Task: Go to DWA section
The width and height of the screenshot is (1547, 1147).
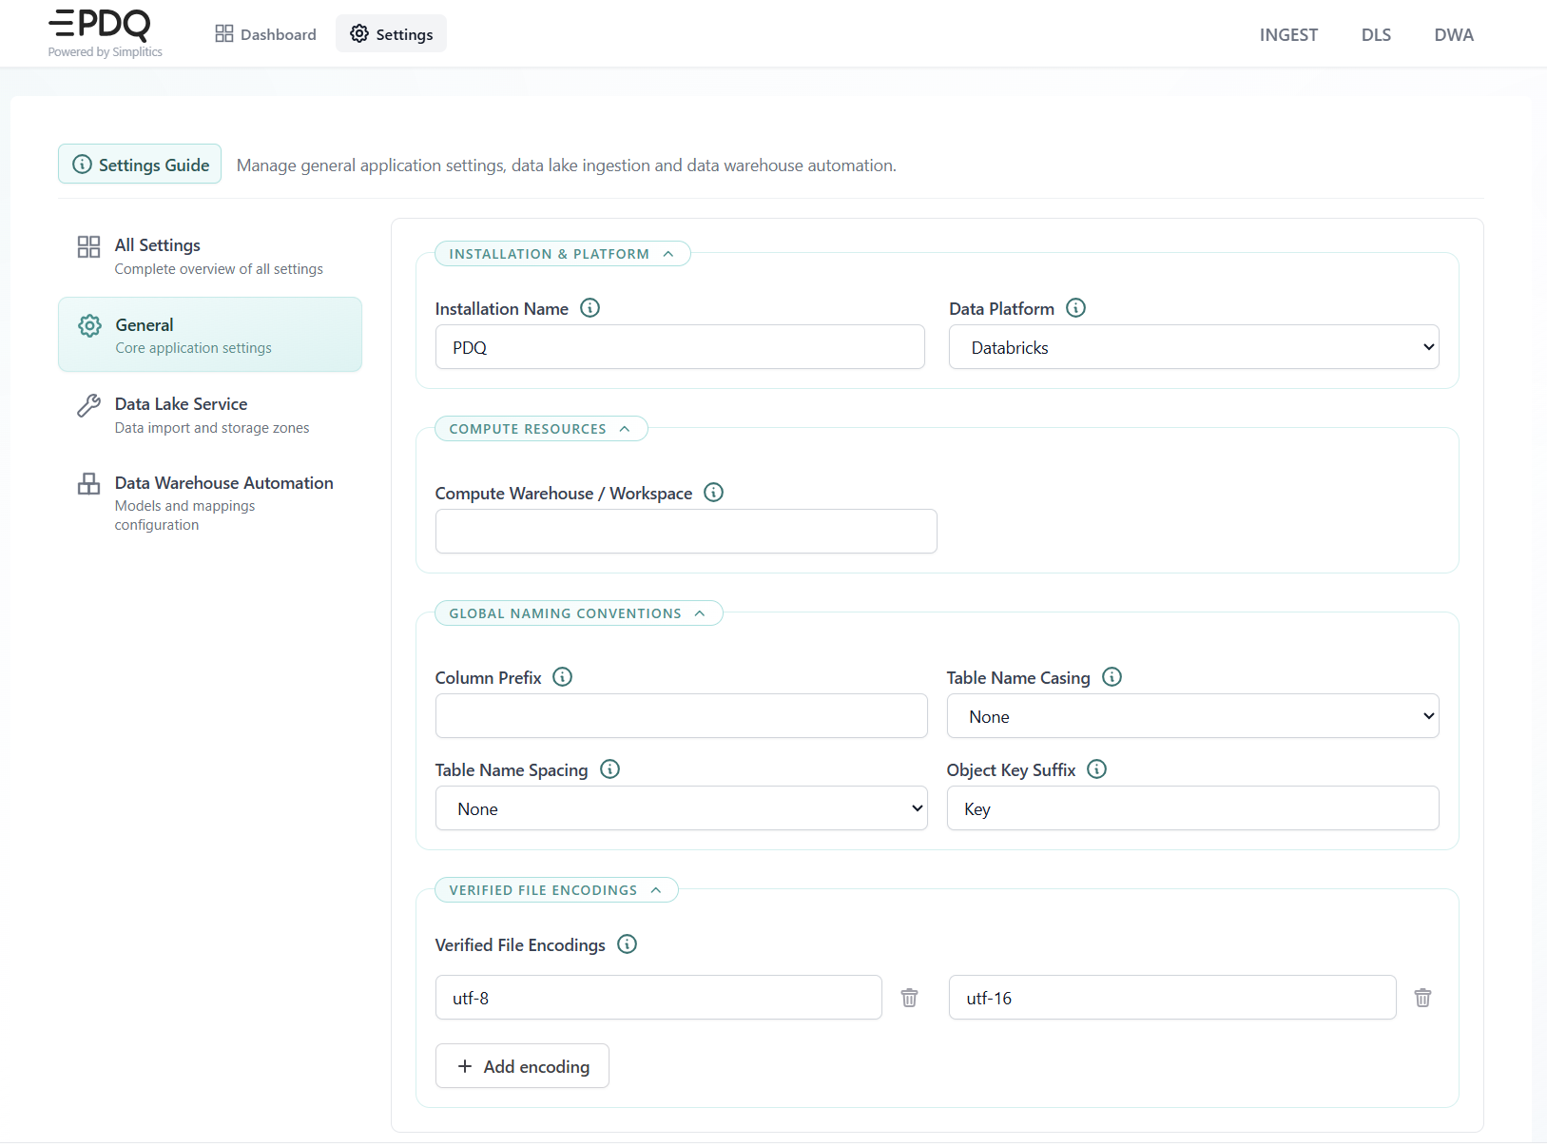Action: coord(1454,35)
